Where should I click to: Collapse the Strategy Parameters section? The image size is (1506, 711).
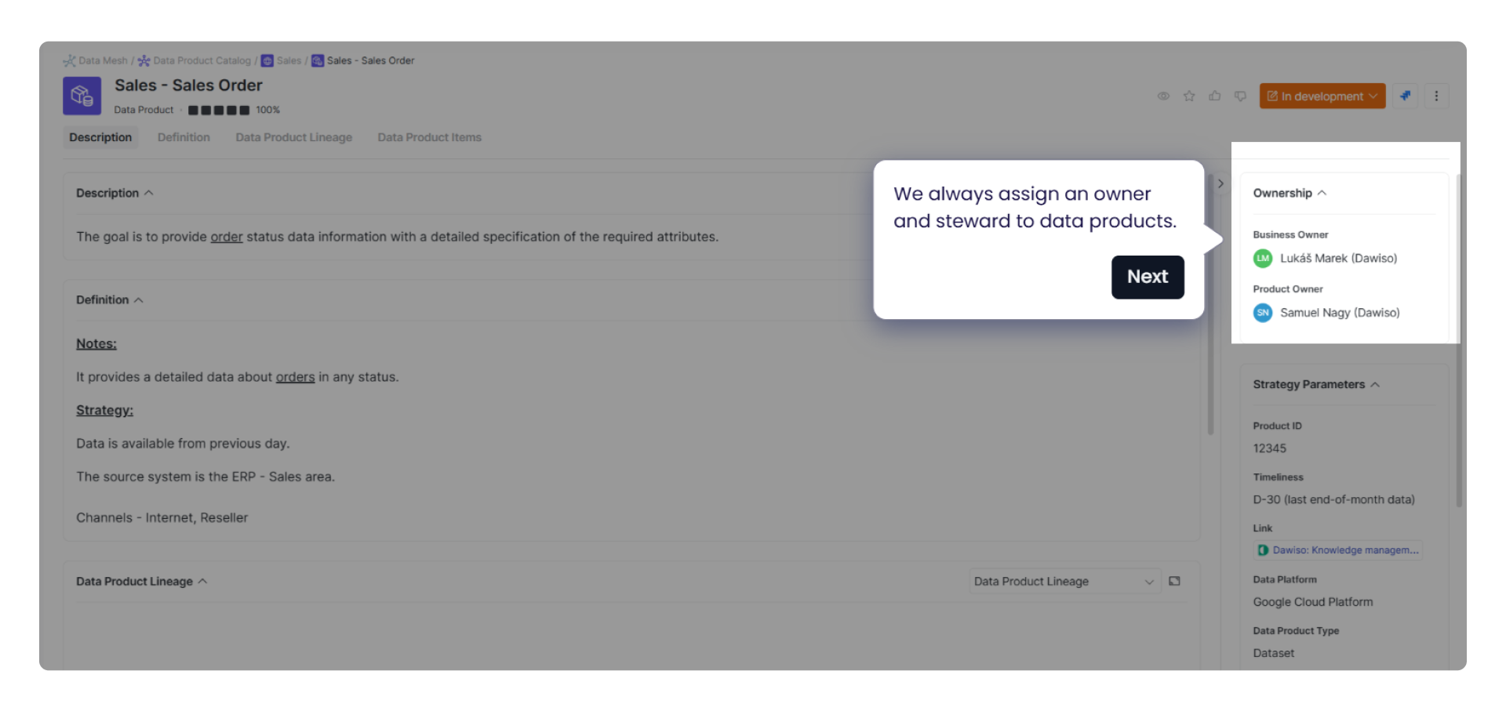(1376, 384)
